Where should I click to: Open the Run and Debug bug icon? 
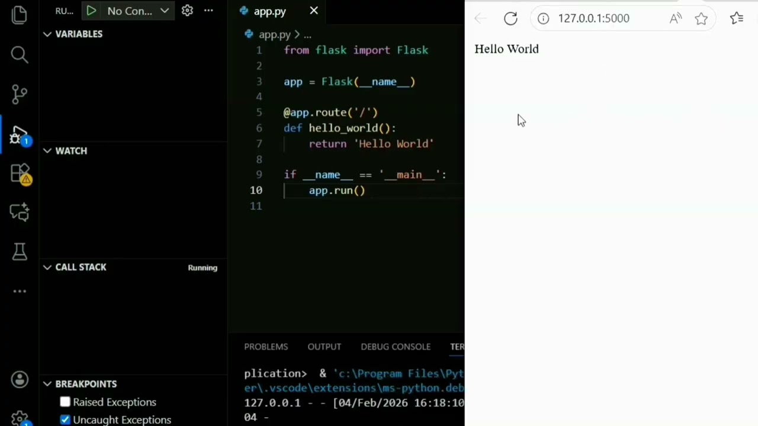pos(20,135)
